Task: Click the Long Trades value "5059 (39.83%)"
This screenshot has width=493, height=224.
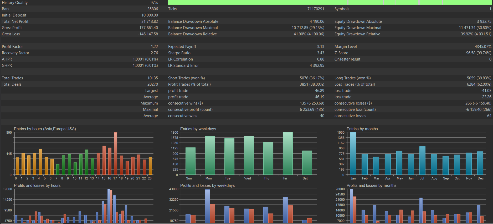Action: pos(479,78)
